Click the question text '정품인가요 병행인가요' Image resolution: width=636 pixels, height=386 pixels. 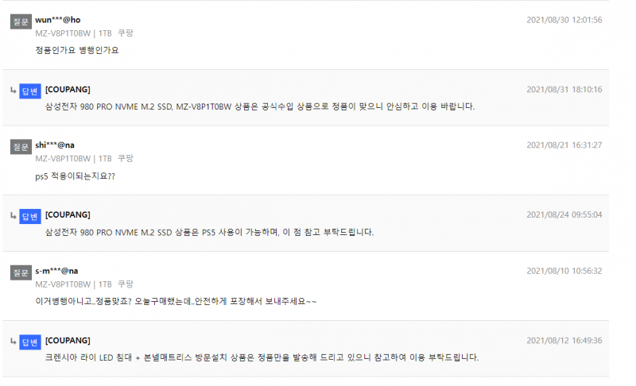pyautogui.click(x=76, y=50)
